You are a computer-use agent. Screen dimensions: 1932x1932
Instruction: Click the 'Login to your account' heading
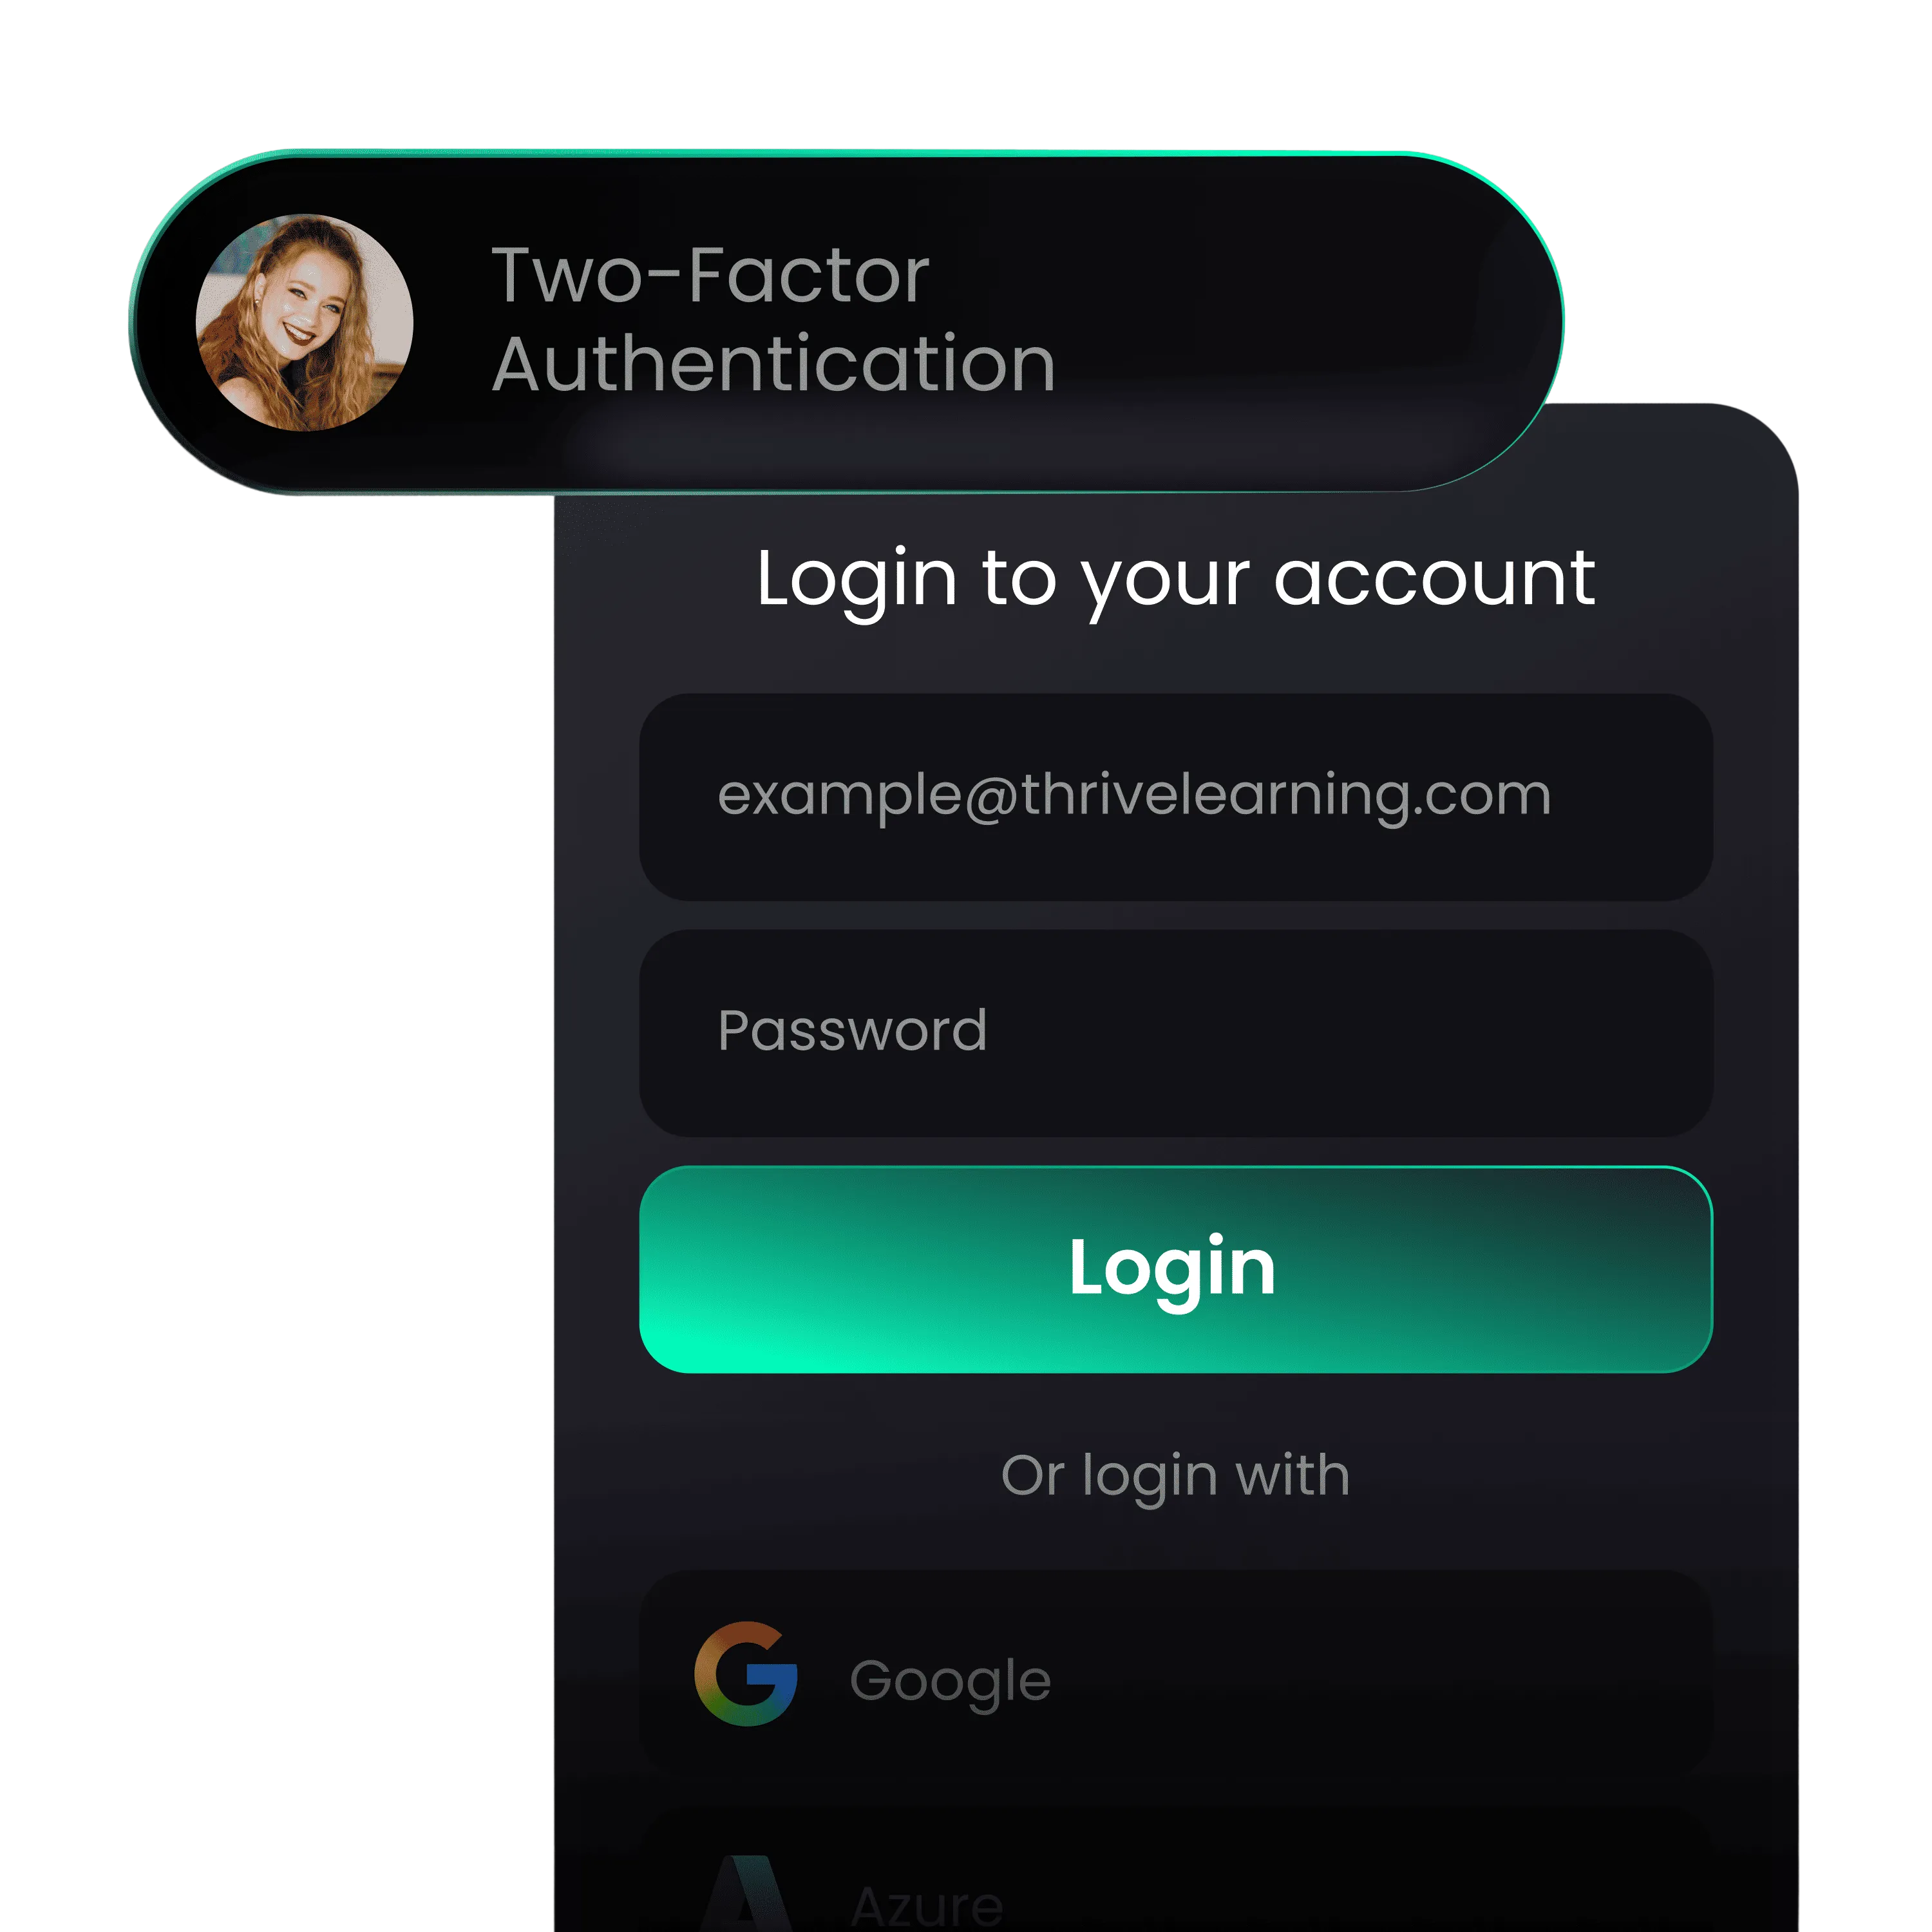coord(1175,580)
